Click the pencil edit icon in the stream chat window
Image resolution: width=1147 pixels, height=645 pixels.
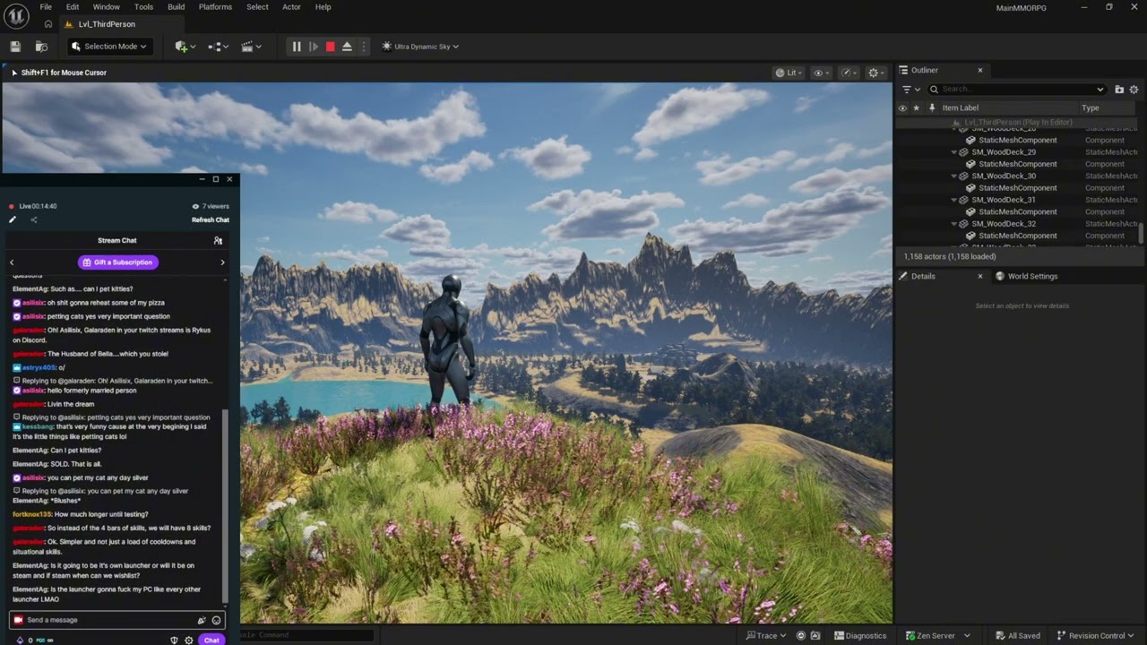[13, 219]
